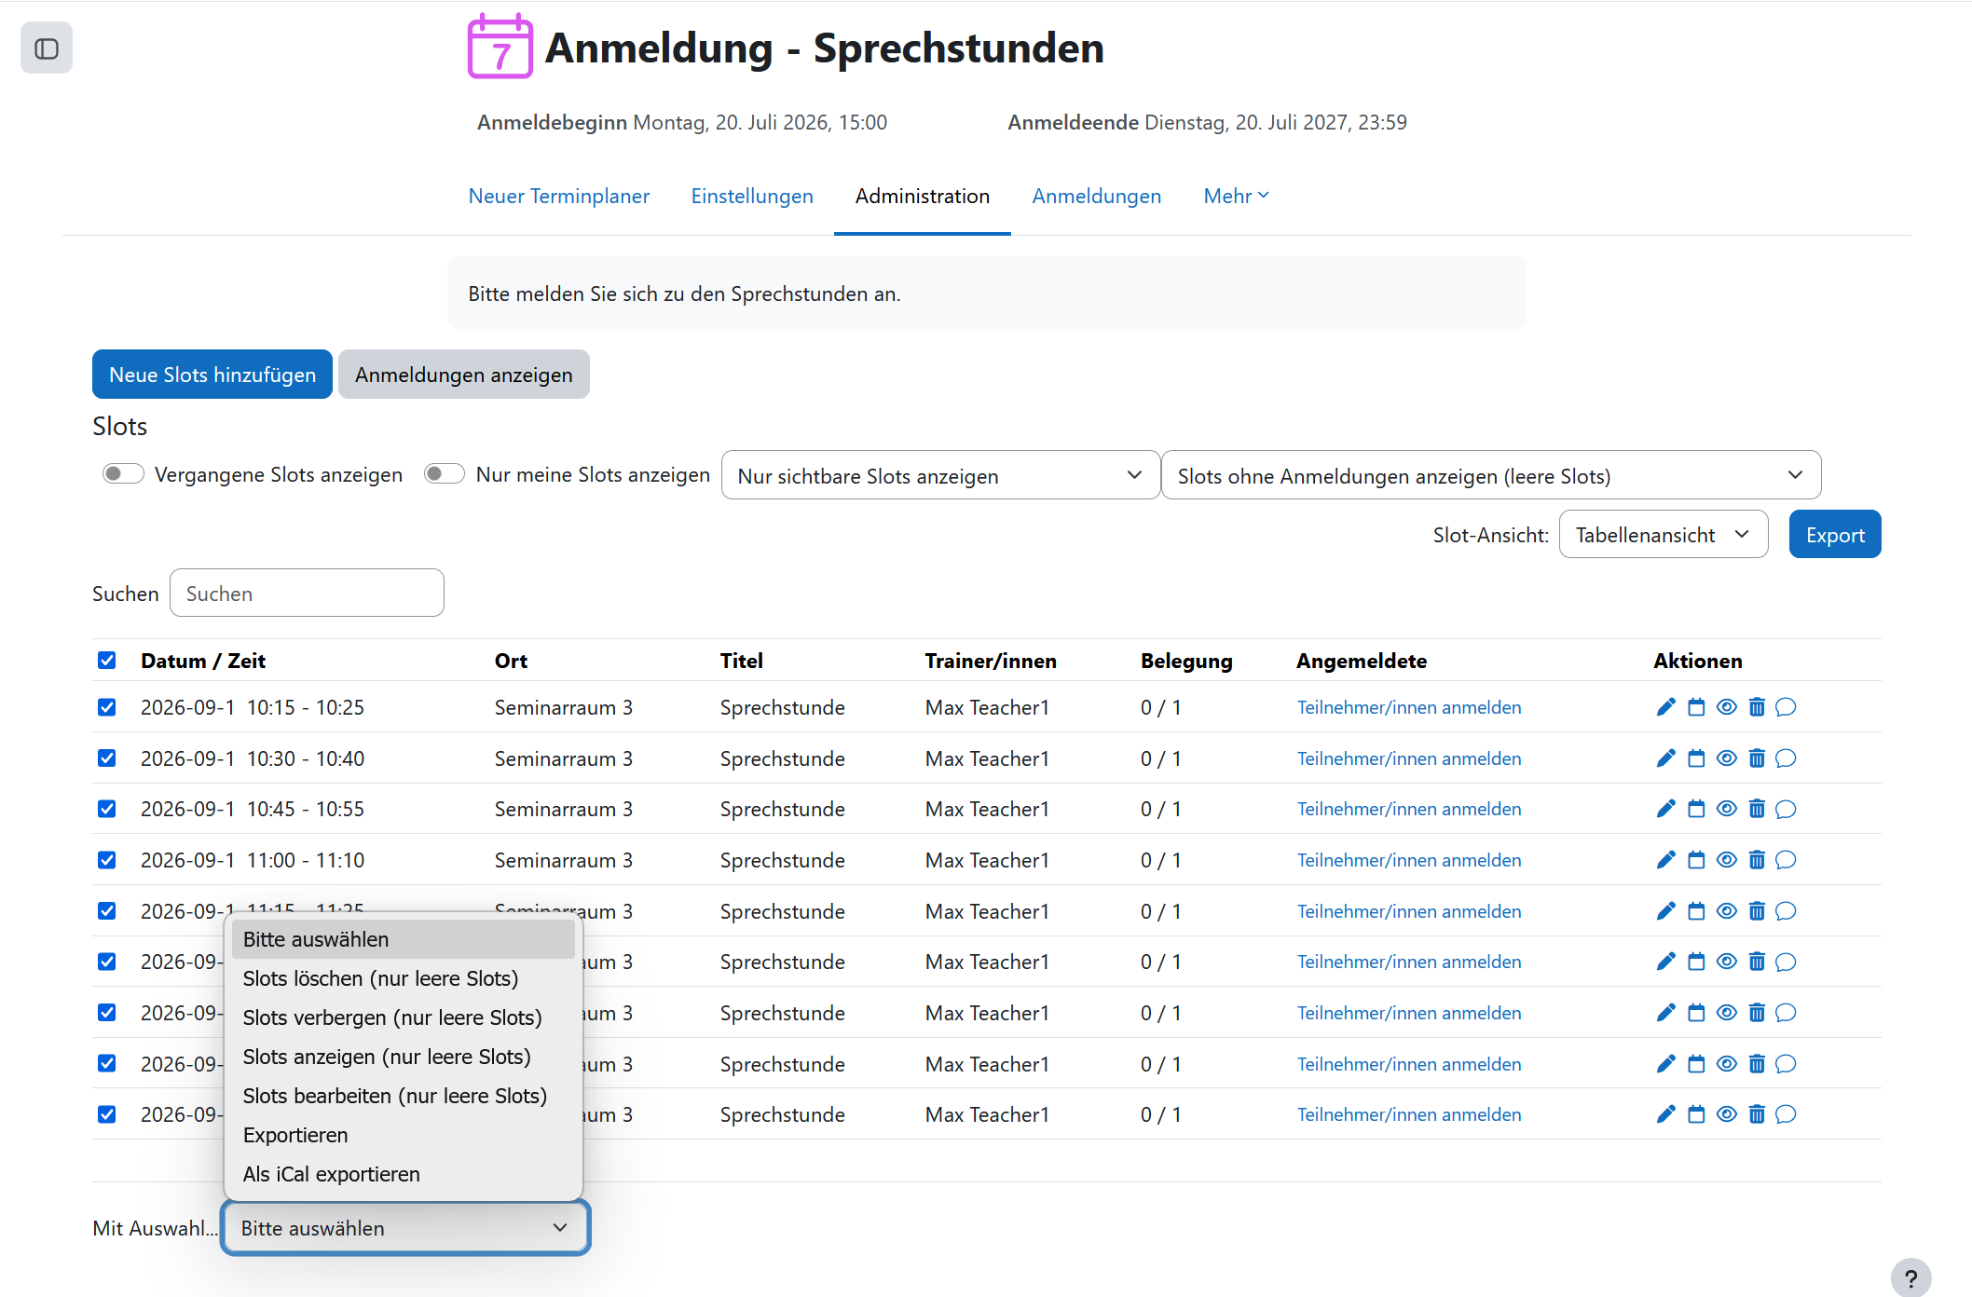The height and width of the screenshot is (1297, 1972).
Task: Uncheck the checkbox for the 11:00 - 11:10 slot
Action: [x=107, y=860]
